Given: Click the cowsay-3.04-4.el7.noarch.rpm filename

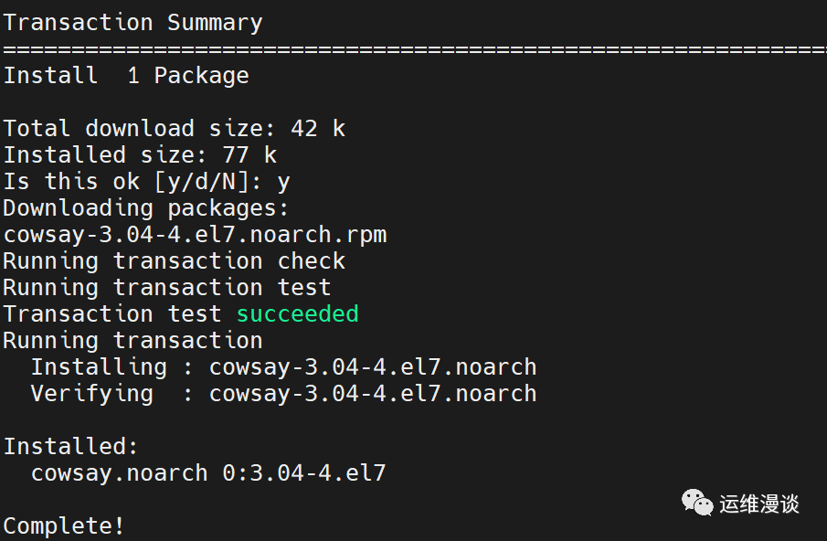Looking at the screenshot, I should point(195,235).
